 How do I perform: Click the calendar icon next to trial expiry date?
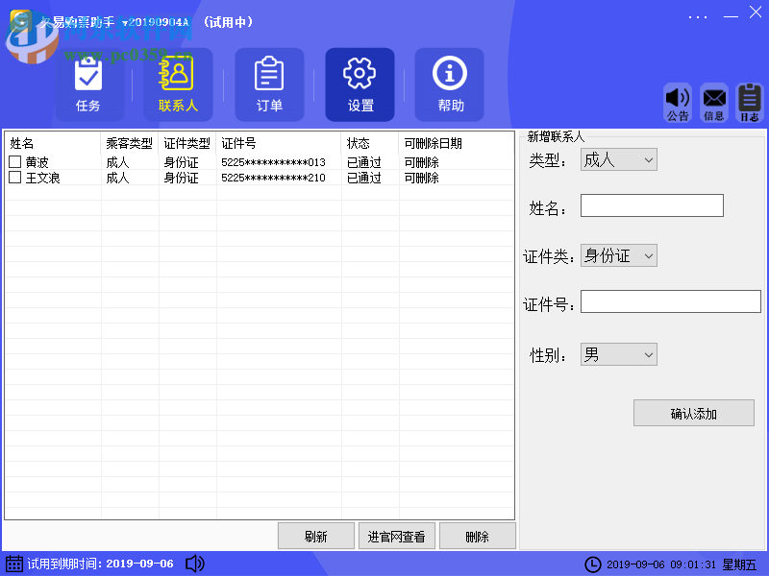click(12, 564)
